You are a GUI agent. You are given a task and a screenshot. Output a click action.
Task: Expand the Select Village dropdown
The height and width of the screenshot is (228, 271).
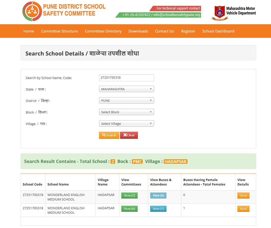coord(126,123)
